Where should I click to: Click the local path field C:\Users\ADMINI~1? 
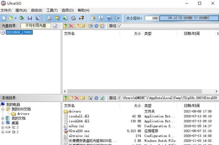(168, 98)
